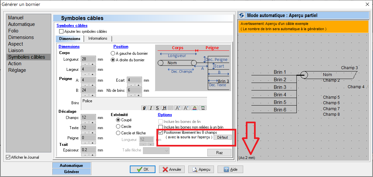The width and height of the screenshot is (373, 177).
Task: Increase Corps Longueur with plus stepper
Action: pos(92,64)
